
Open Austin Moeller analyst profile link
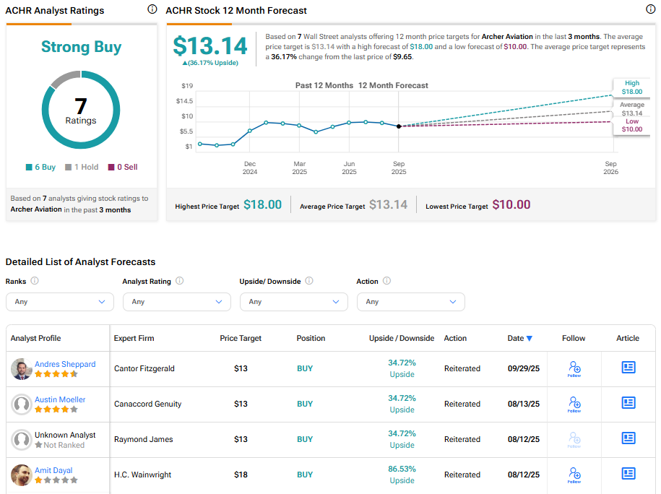[60, 399]
